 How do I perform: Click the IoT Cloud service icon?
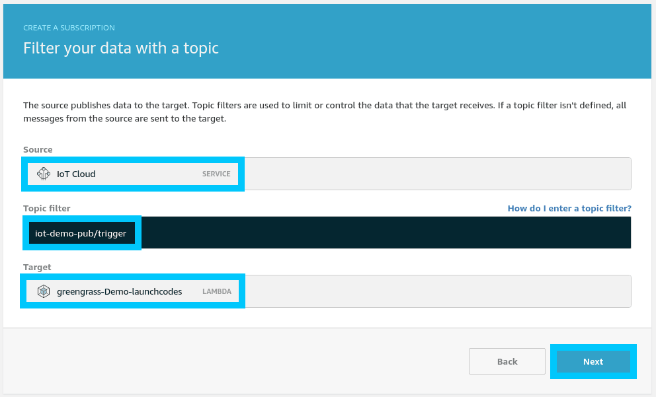[x=44, y=174]
